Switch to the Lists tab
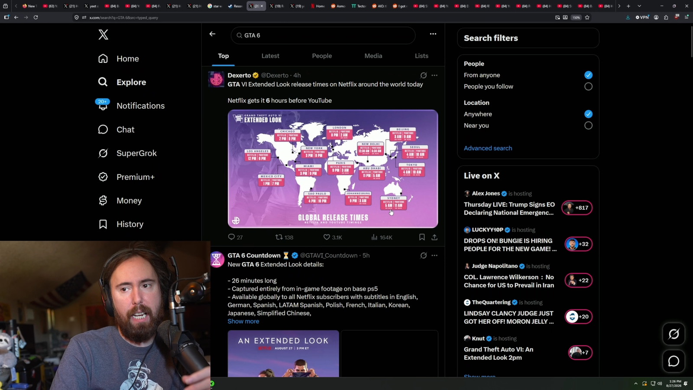This screenshot has width=693, height=390. click(x=421, y=56)
